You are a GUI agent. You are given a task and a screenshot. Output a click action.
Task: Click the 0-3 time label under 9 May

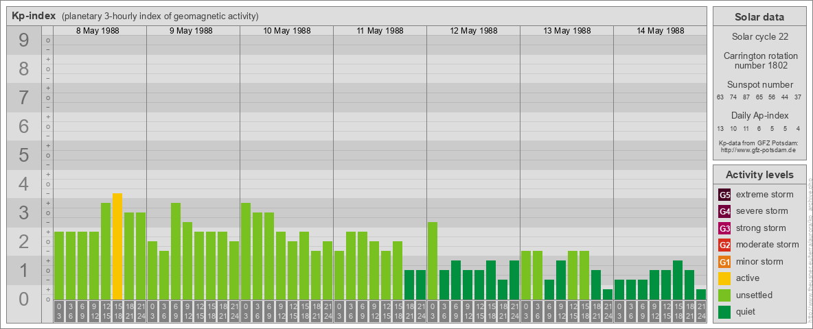click(152, 311)
